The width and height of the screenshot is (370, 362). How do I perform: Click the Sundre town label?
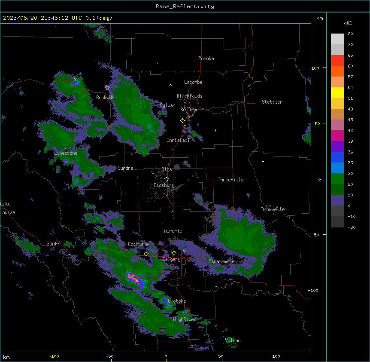(x=125, y=168)
